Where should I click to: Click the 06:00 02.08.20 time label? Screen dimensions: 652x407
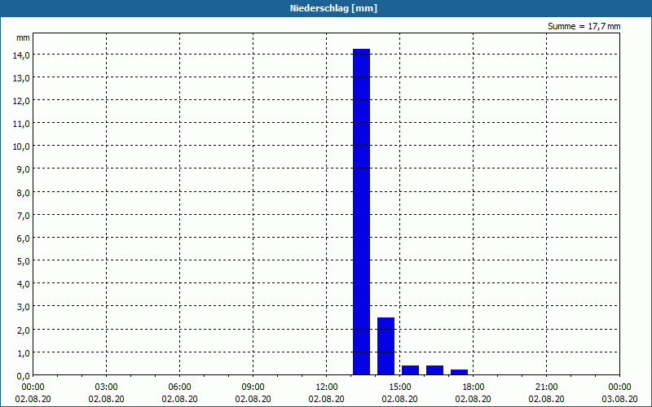click(x=179, y=393)
